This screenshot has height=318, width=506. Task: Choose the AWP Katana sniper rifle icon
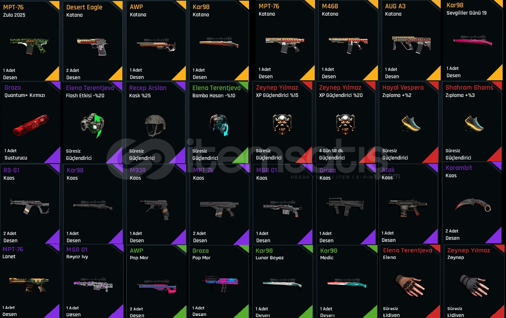tap(156, 45)
